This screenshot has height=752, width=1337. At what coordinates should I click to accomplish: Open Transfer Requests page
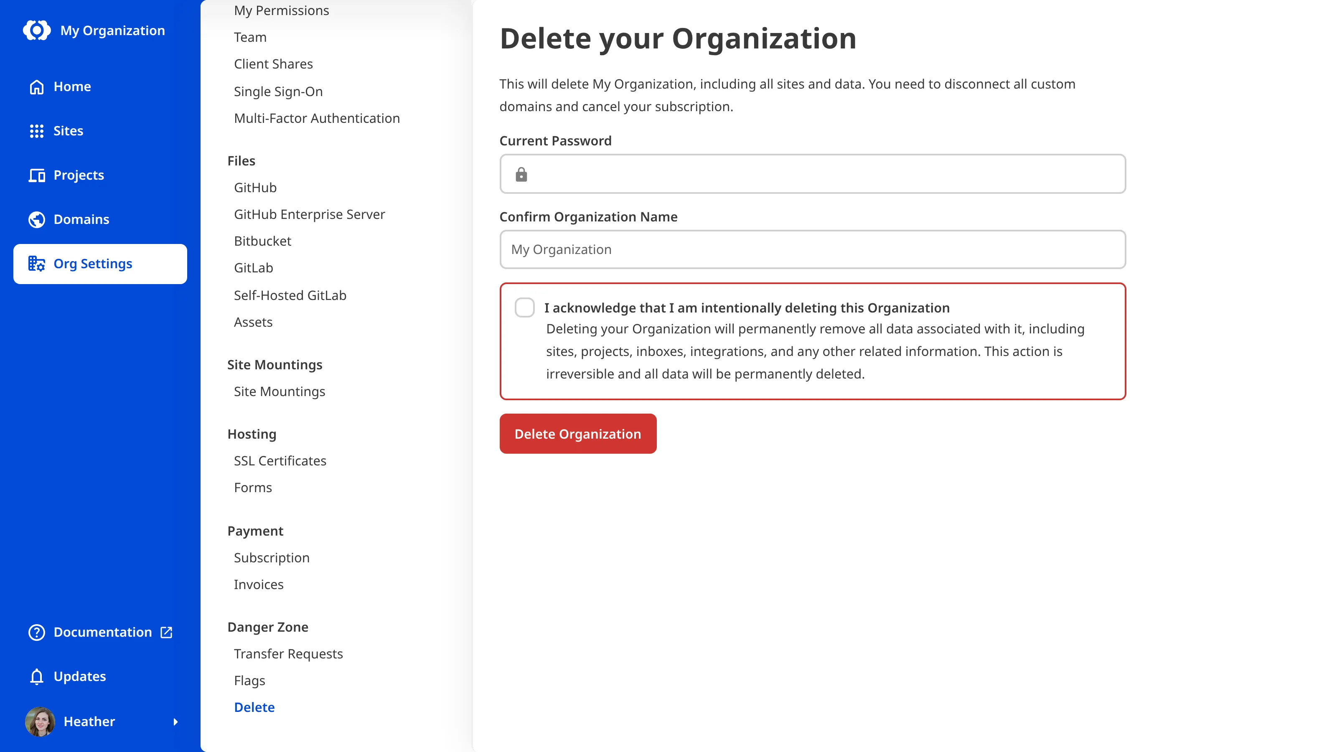(289, 654)
